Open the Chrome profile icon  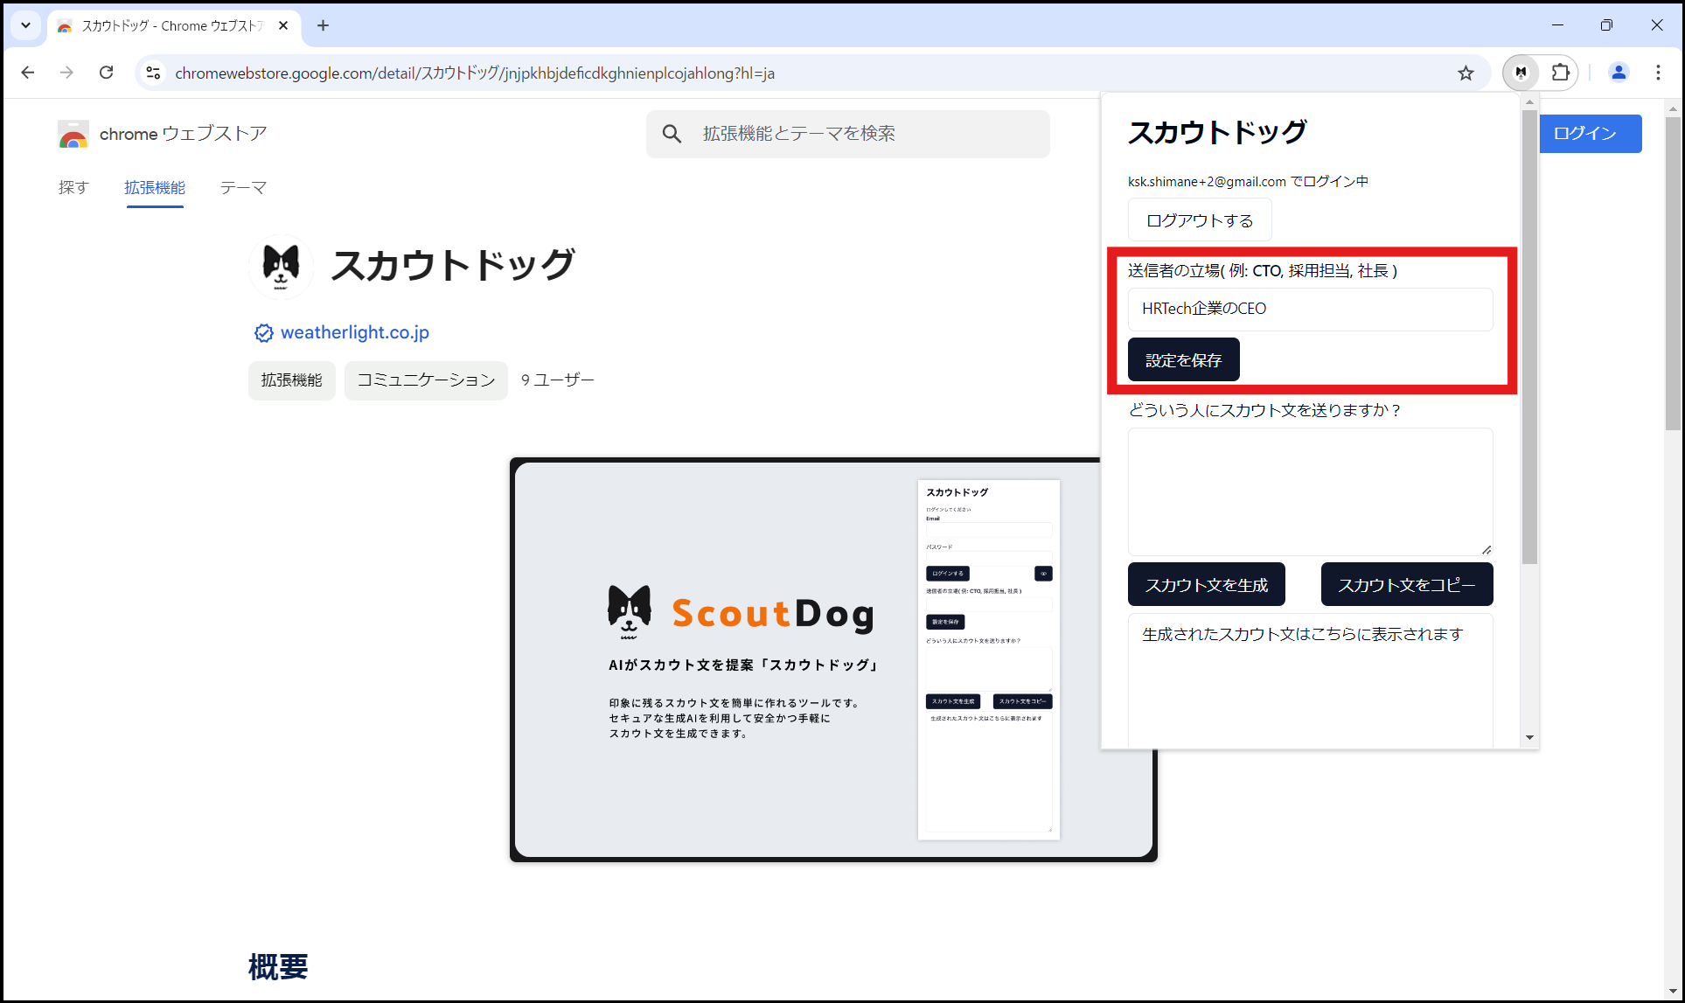[1619, 73]
